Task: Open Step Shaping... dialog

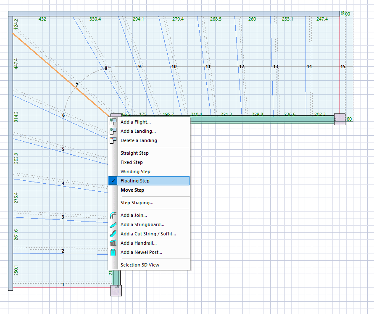Action: point(149,203)
